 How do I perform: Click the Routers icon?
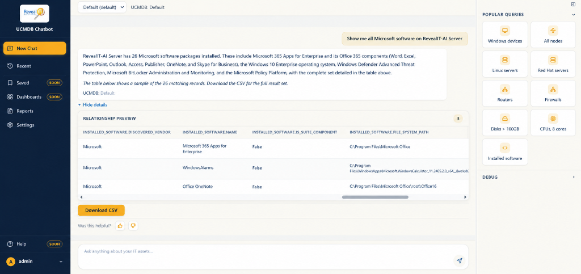[x=504, y=89]
